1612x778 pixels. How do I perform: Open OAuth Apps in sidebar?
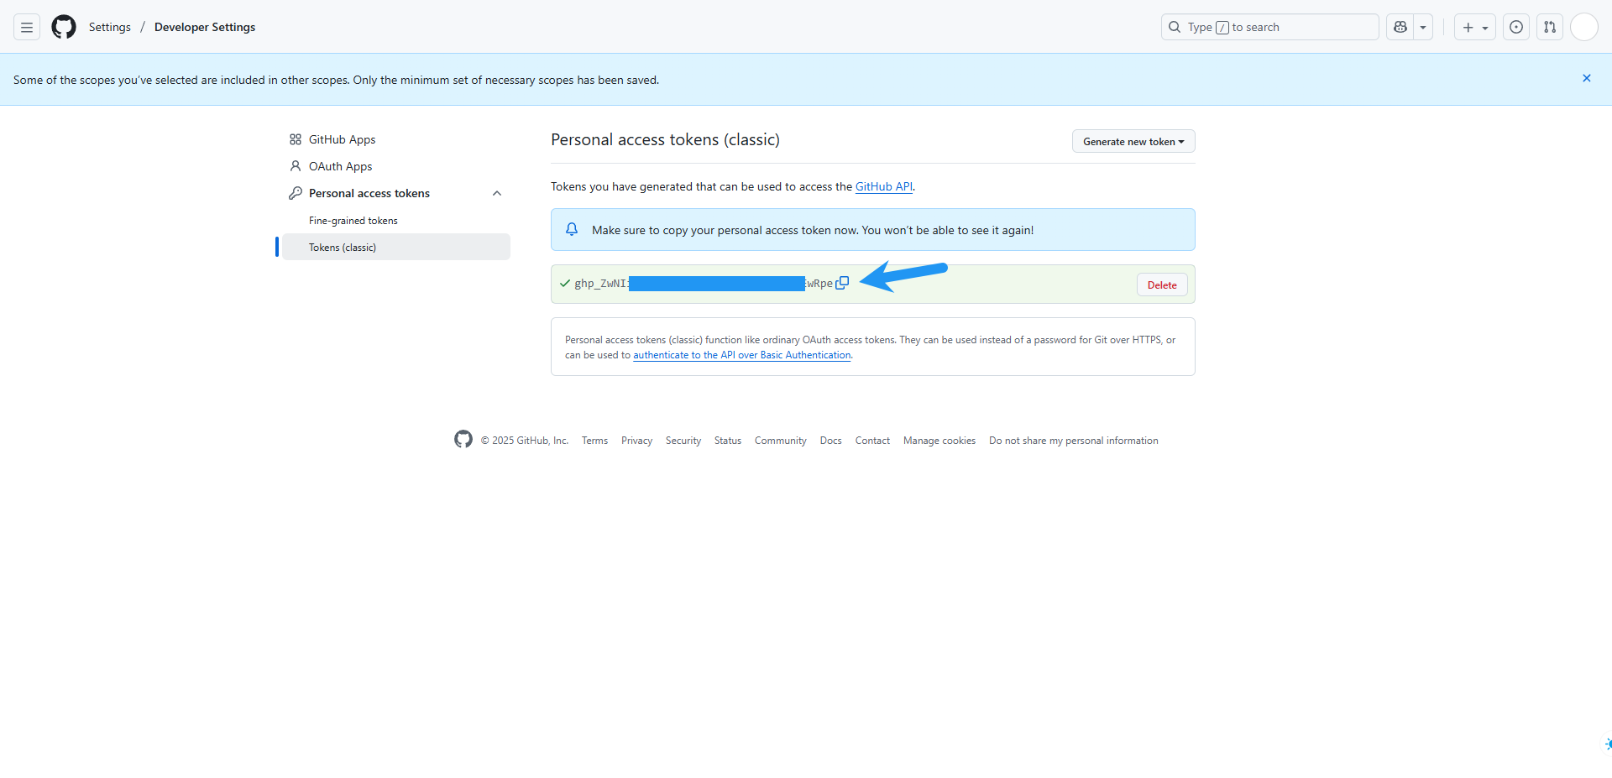[x=340, y=166]
